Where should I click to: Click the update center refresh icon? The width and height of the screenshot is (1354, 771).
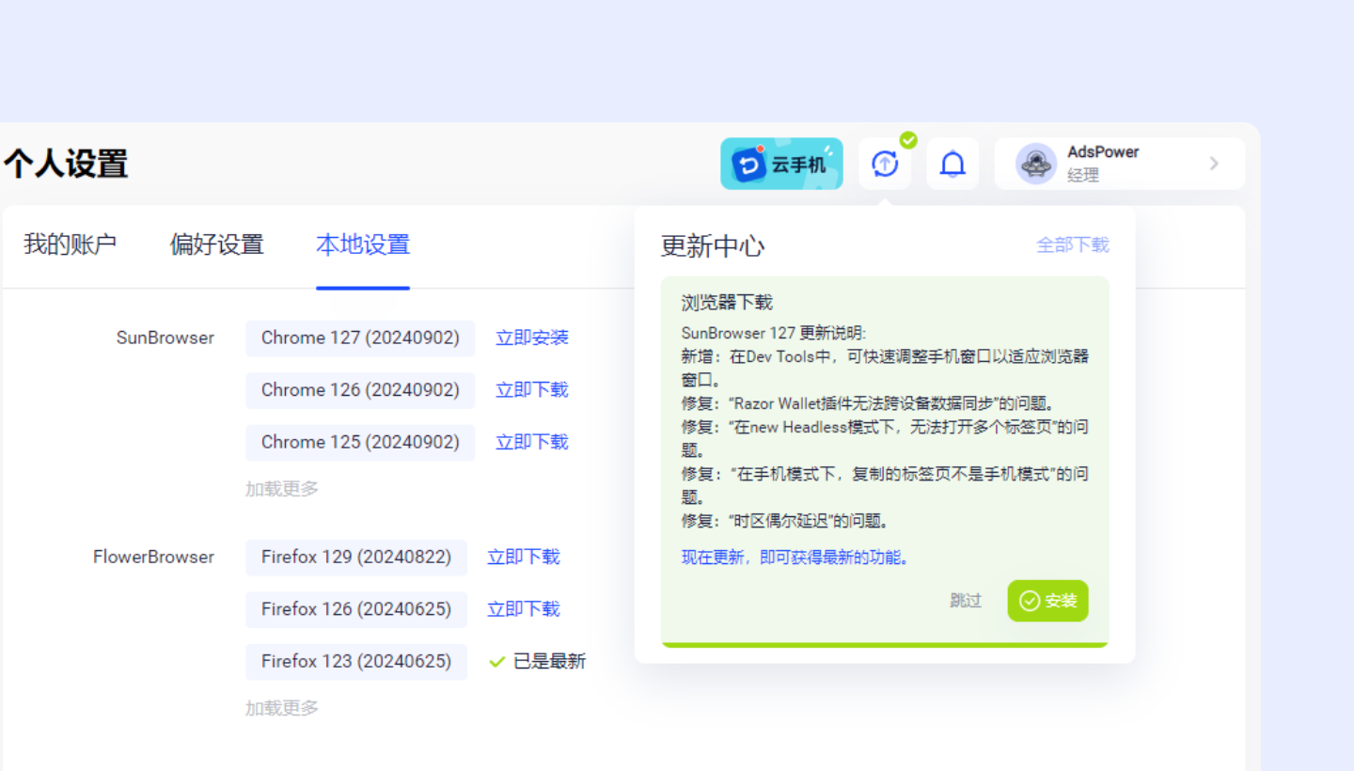pyautogui.click(x=885, y=165)
